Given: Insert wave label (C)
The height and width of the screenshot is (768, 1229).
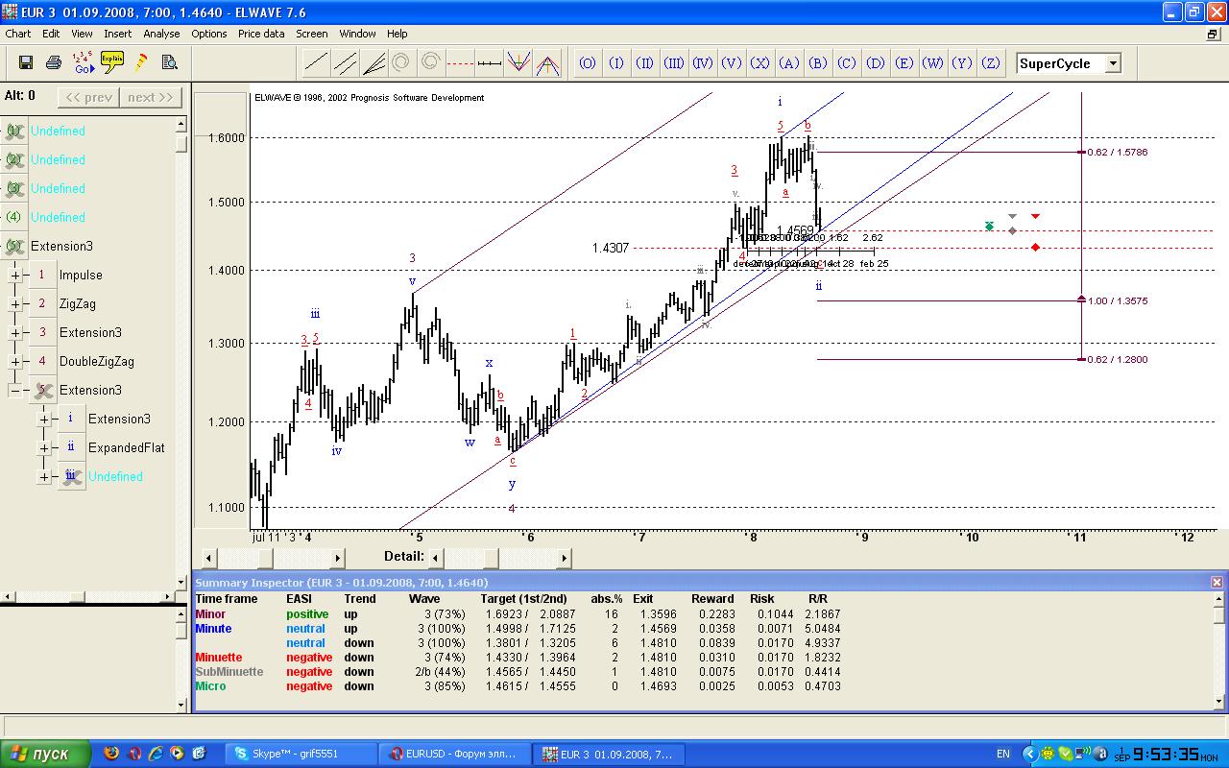Looking at the screenshot, I should pyautogui.click(x=847, y=63).
